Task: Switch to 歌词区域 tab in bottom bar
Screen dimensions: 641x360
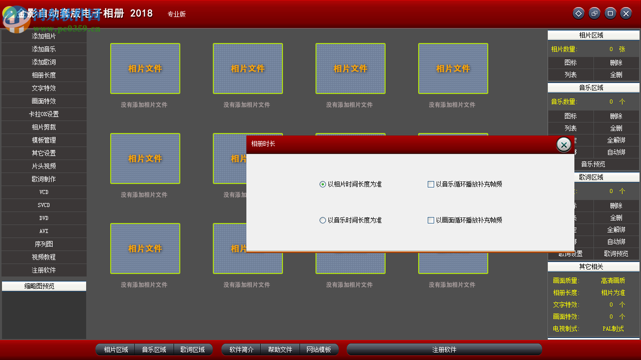Action: pyautogui.click(x=193, y=349)
